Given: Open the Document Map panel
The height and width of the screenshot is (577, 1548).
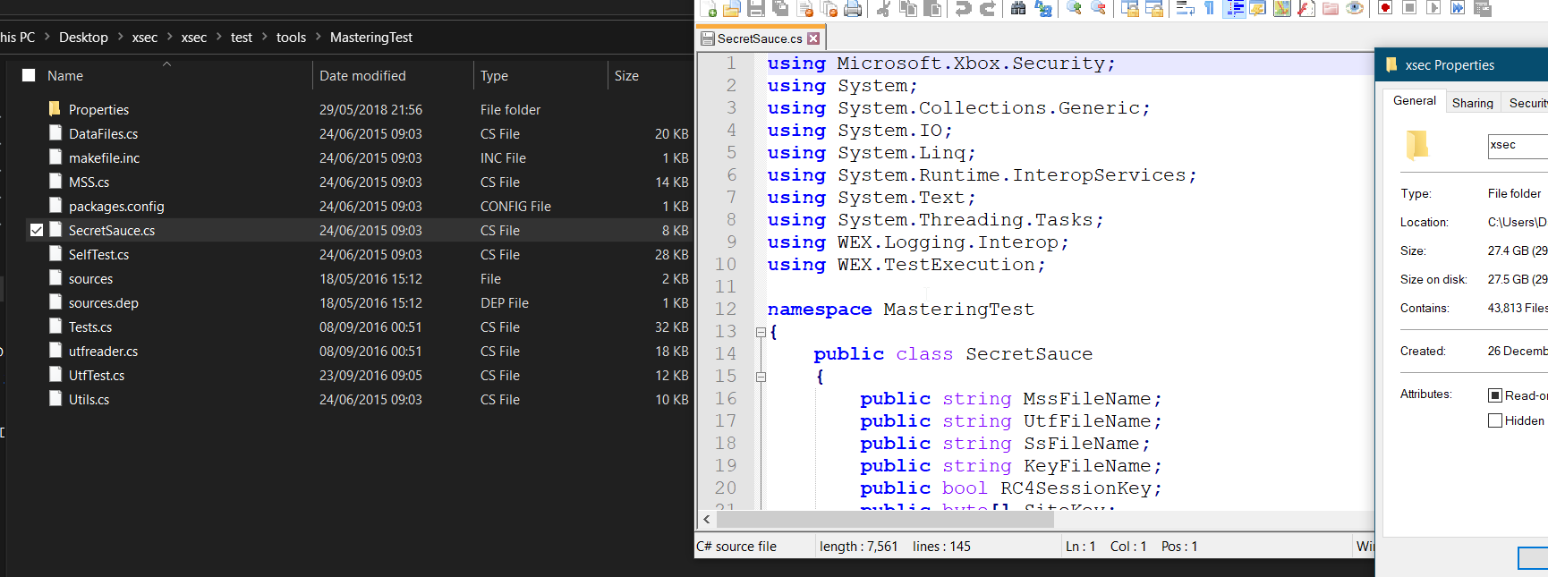Looking at the screenshot, I should [1282, 9].
